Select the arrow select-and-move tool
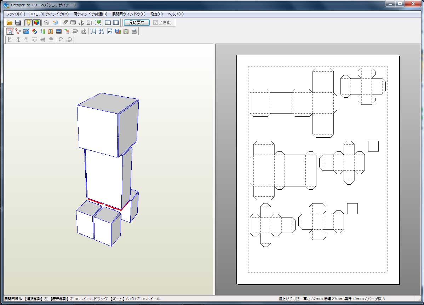The width and height of the screenshot is (424, 305). click(10, 31)
